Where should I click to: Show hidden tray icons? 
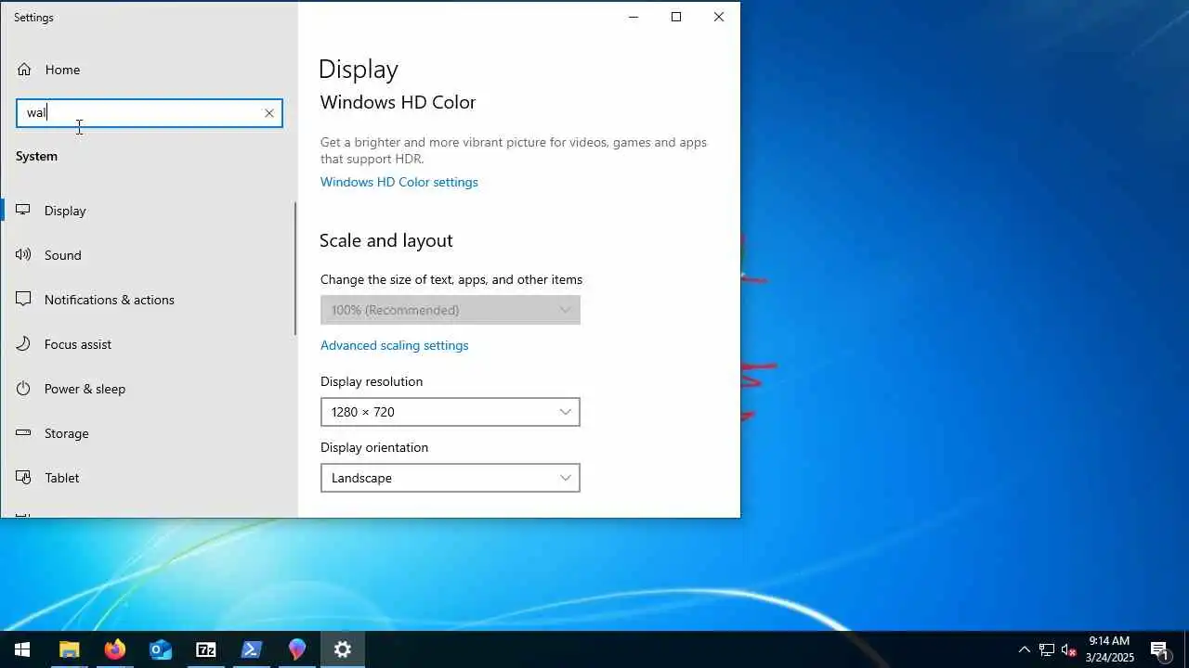click(1025, 649)
